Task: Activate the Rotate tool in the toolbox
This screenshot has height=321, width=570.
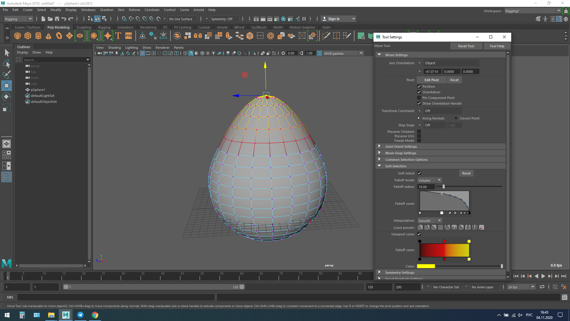Action: pyautogui.click(x=7, y=97)
